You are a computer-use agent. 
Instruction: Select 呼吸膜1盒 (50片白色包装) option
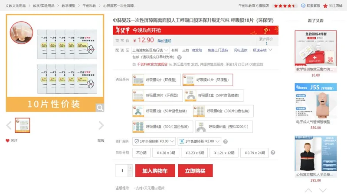coord(214,95)
